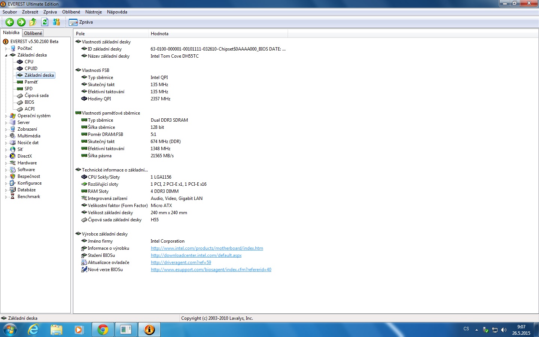539x337 pixels.
Task: Expand the DirectX tree node
Action: (x=6, y=157)
